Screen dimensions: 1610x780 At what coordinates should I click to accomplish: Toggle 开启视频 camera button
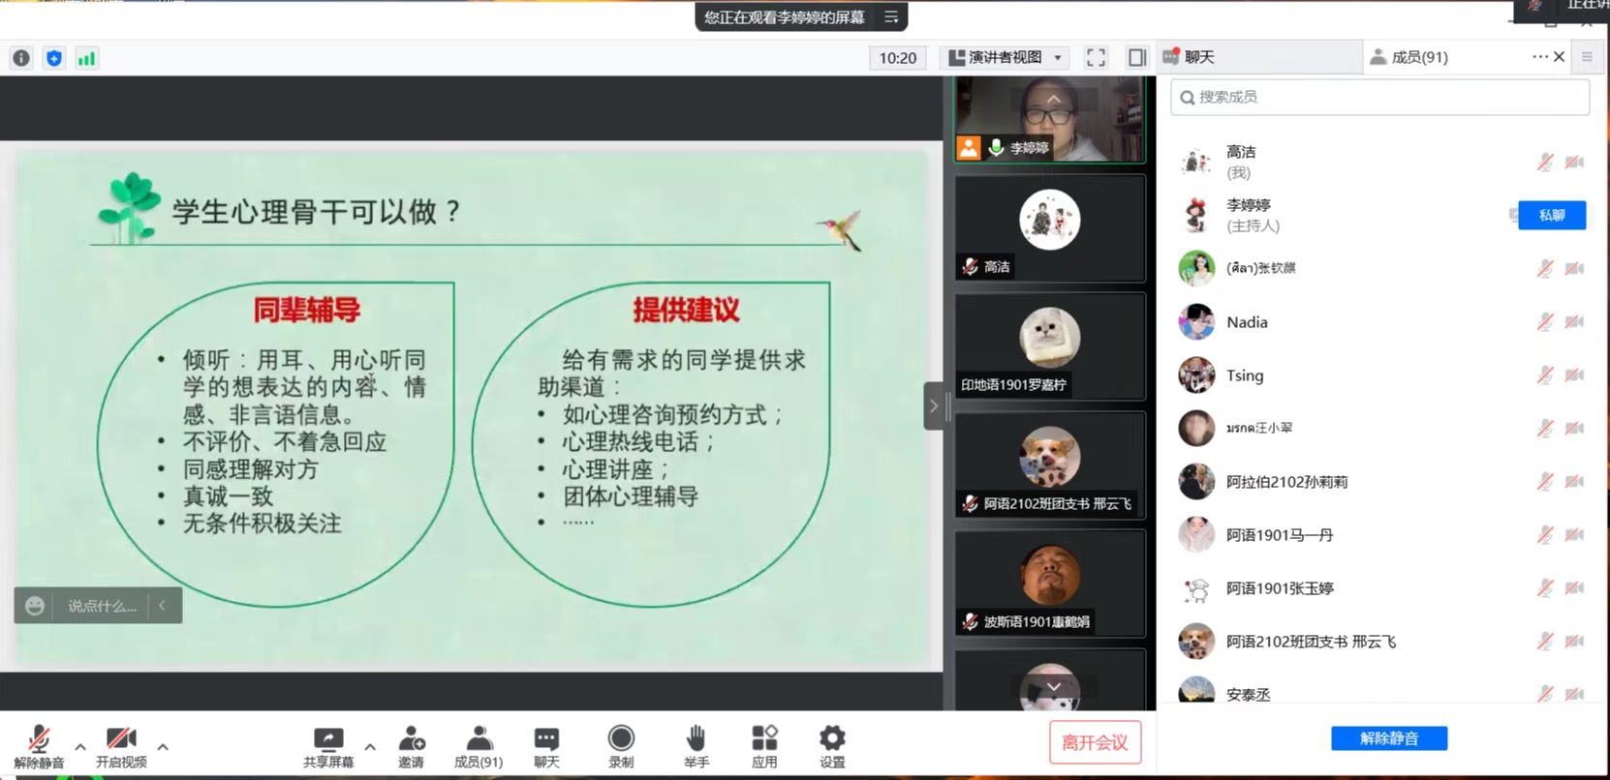point(121,740)
